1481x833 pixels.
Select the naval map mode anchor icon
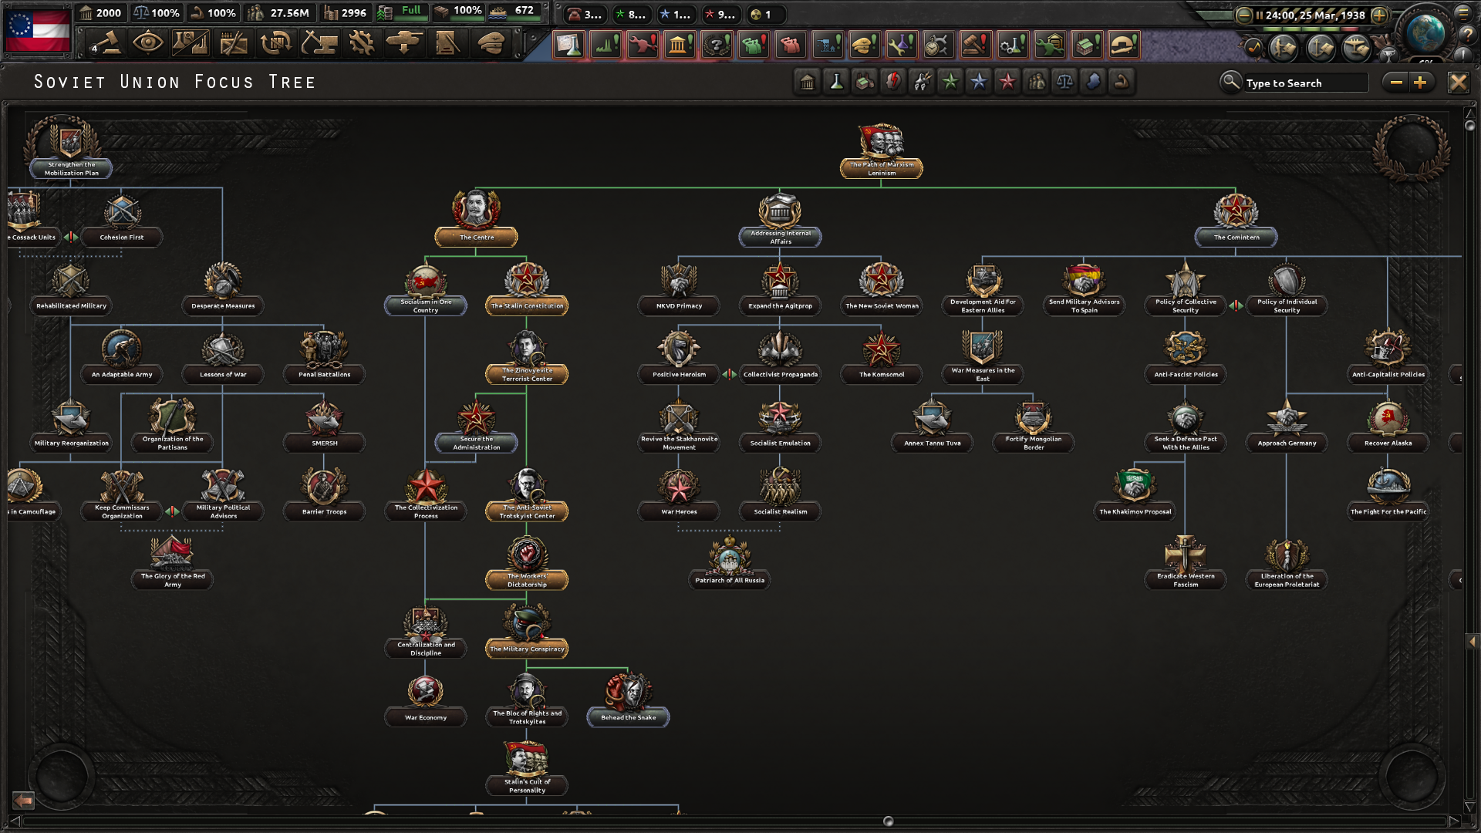click(x=1321, y=49)
